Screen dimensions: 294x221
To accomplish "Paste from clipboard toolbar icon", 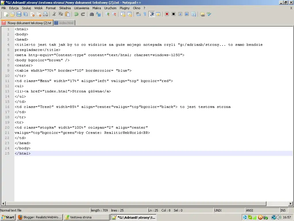I will click(67, 14).
